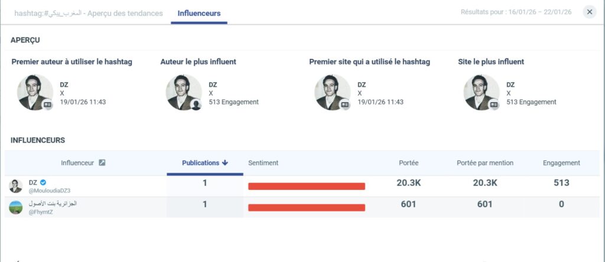This screenshot has width=605, height=262.
Task: Click the news badge icon on Premier site avatar
Action: coord(345,104)
